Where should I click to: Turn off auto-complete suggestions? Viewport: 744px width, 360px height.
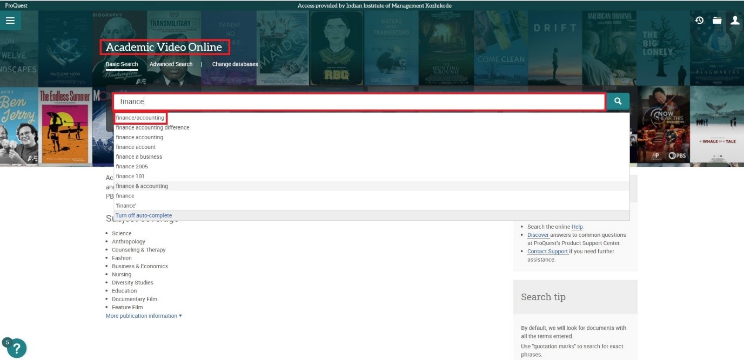tap(144, 215)
